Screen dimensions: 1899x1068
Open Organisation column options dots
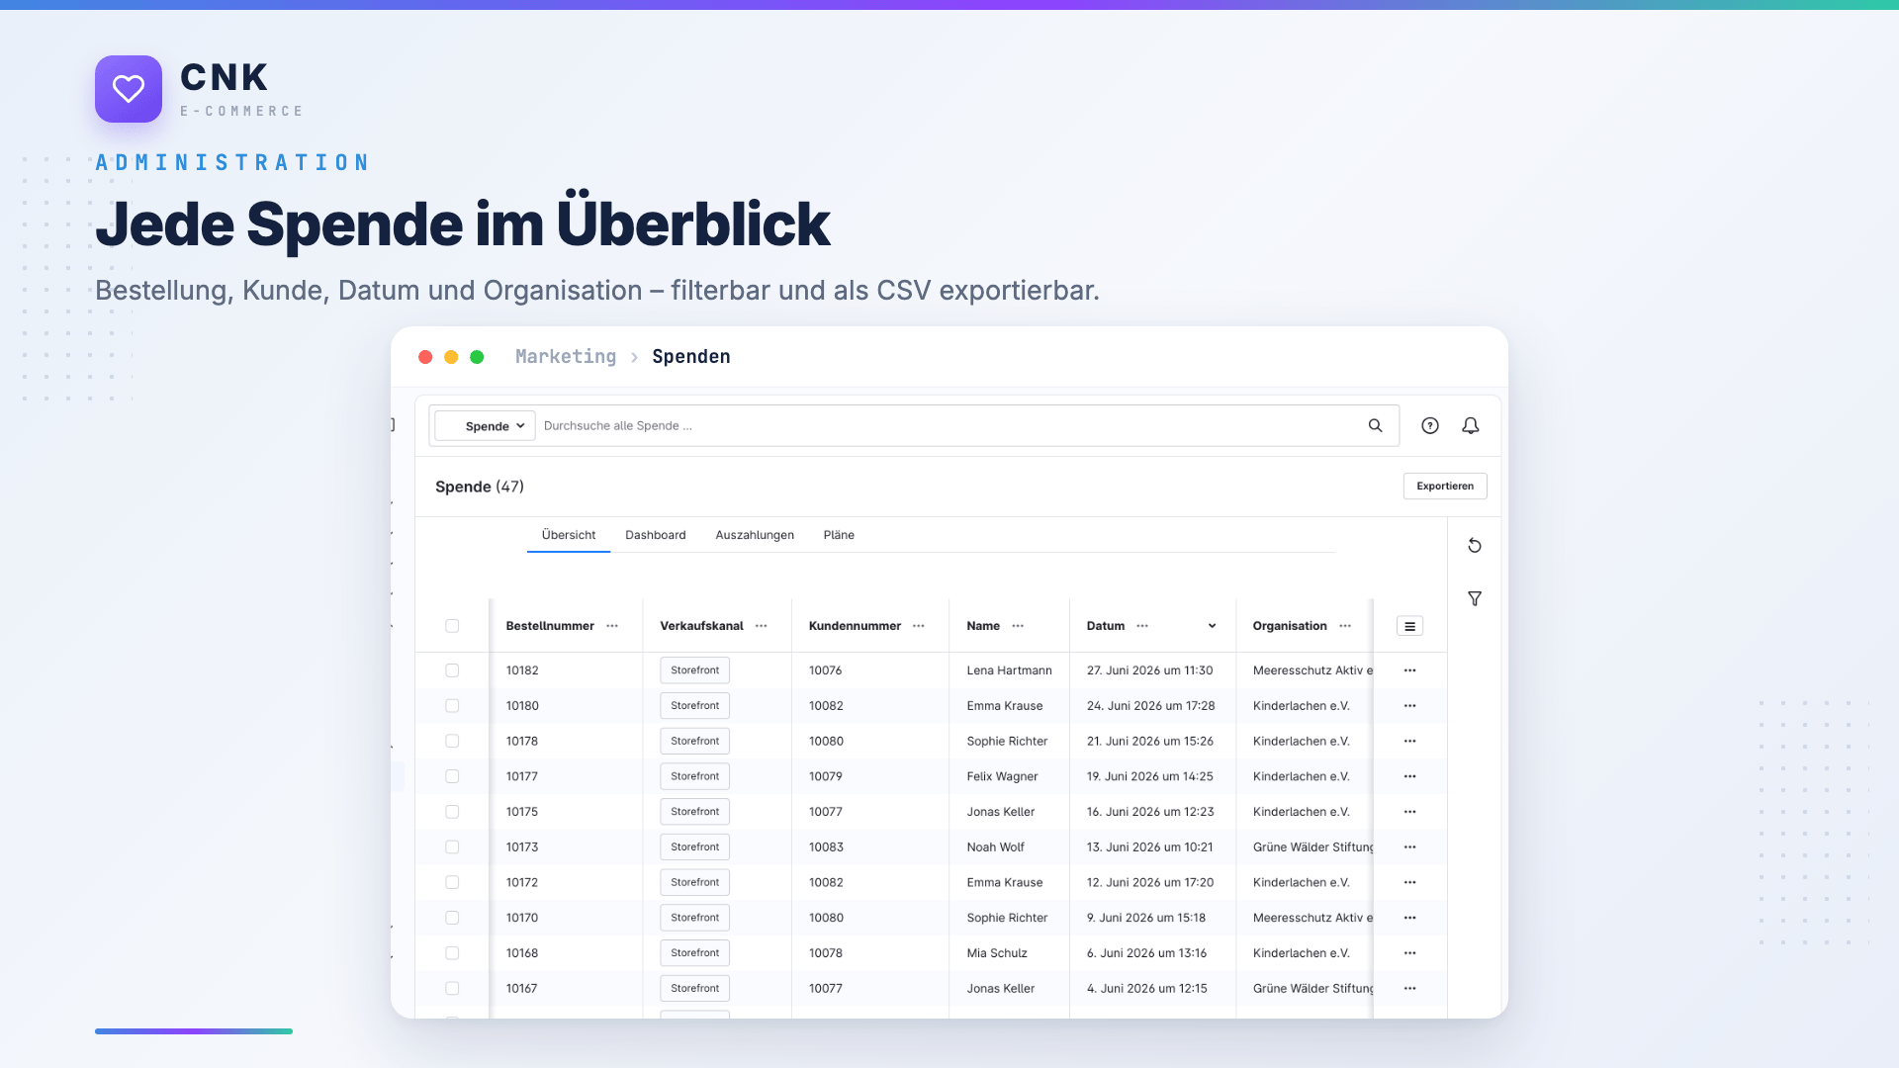[x=1345, y=626]
